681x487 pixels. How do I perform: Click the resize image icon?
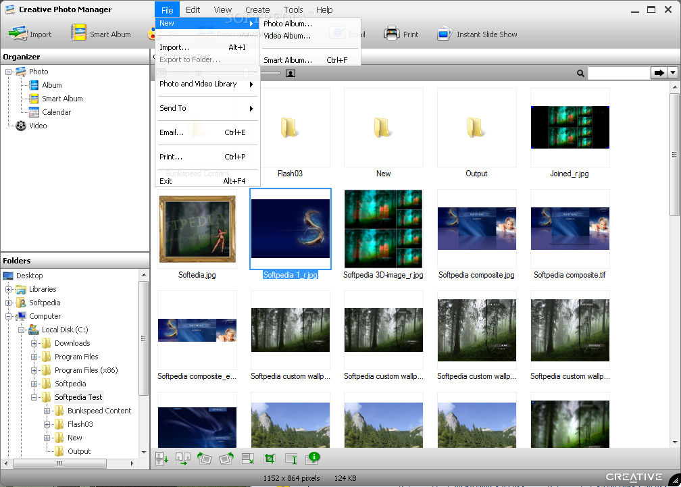(248, 459)
